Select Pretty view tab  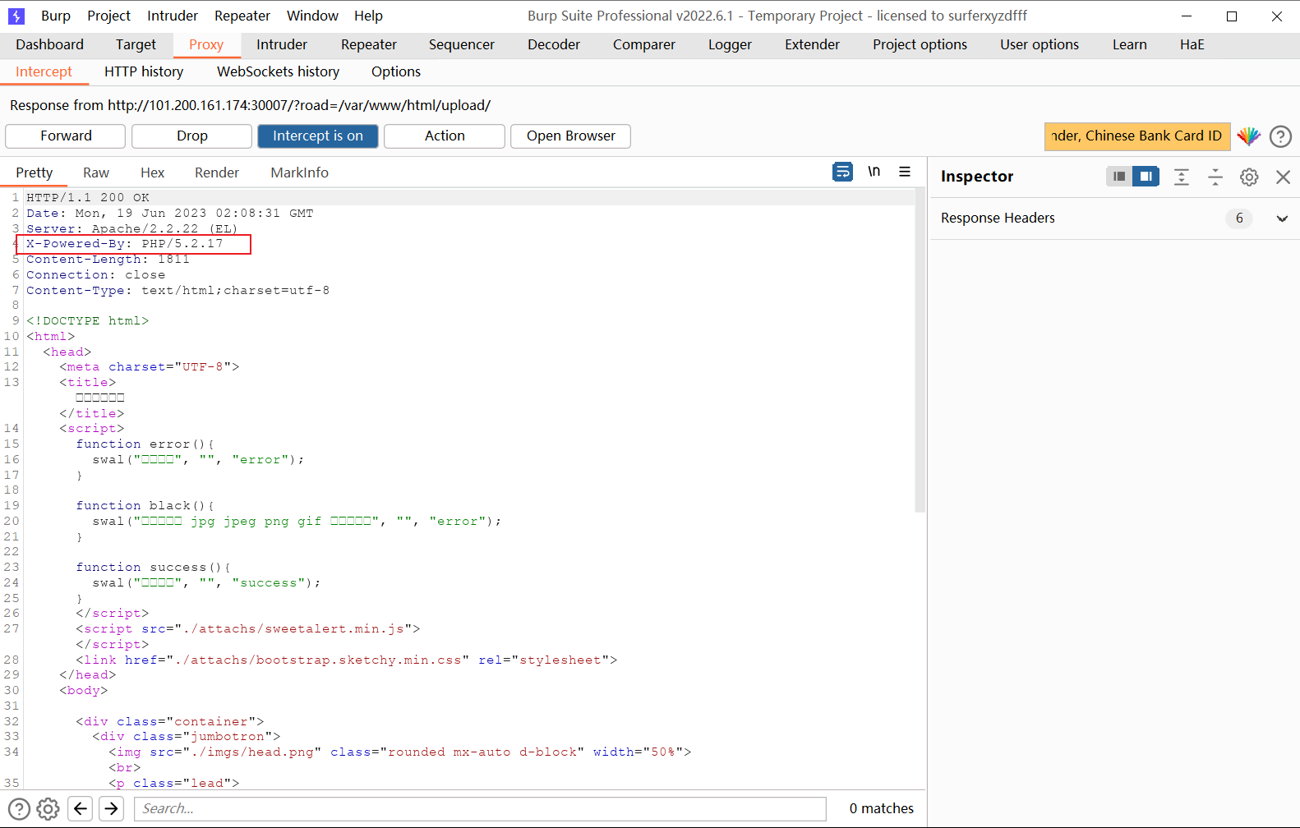[35, 172]
